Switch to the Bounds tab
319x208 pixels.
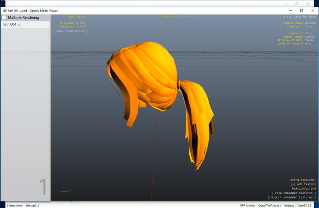(x=185, y=17)
